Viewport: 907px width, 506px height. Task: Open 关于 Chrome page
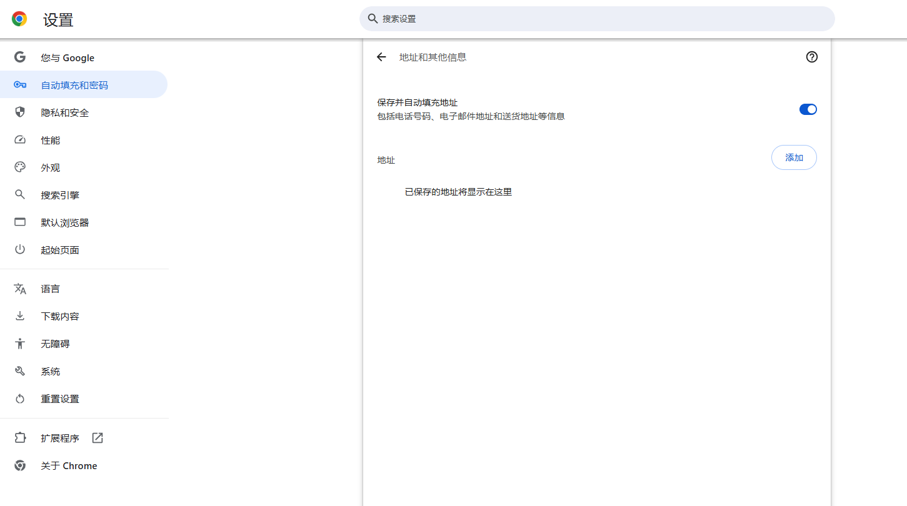84,465
